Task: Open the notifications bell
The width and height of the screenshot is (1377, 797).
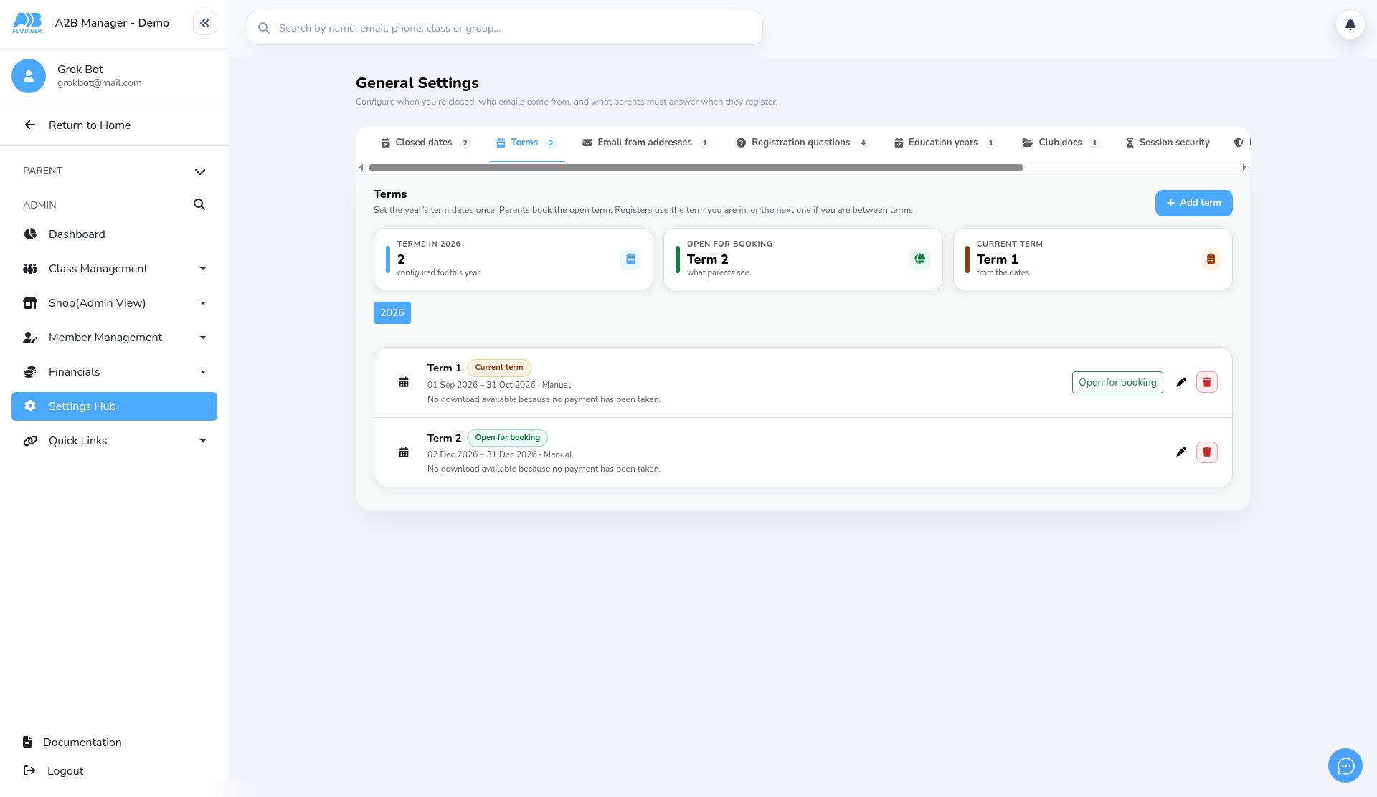Action: click(1350, 24)
